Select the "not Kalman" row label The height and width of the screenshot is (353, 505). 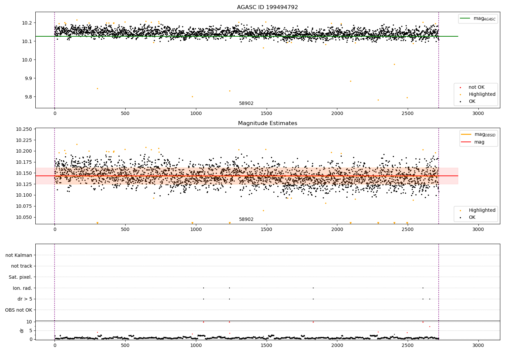click(x=19, y=255)
